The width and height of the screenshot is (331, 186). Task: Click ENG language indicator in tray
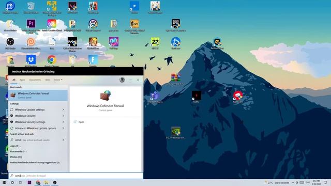point(308,182)
